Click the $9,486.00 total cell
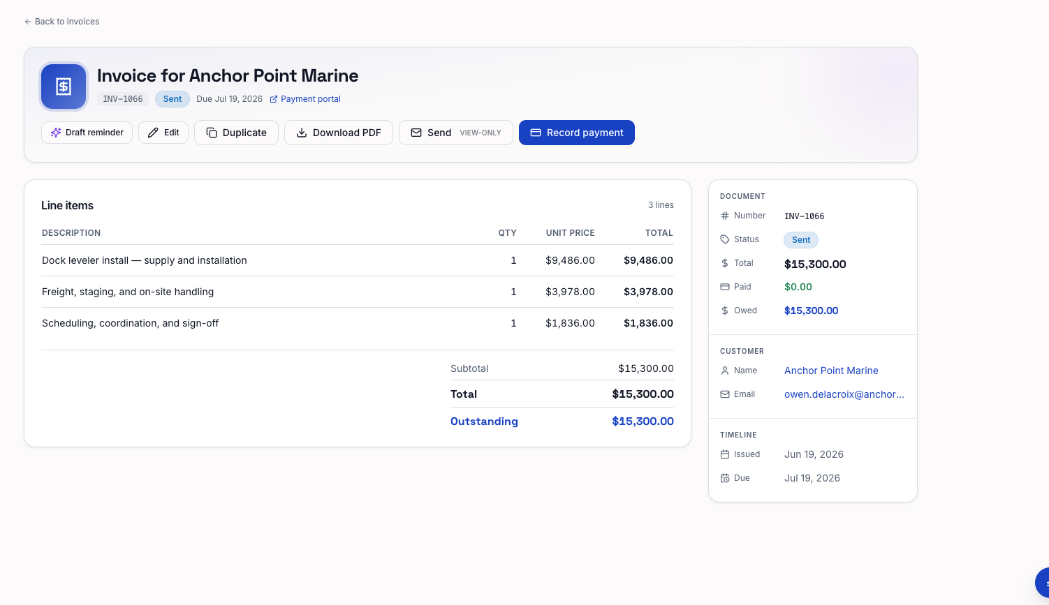Screen dimensions: 1049x605 pyautogui.click(x=648, y=260)
